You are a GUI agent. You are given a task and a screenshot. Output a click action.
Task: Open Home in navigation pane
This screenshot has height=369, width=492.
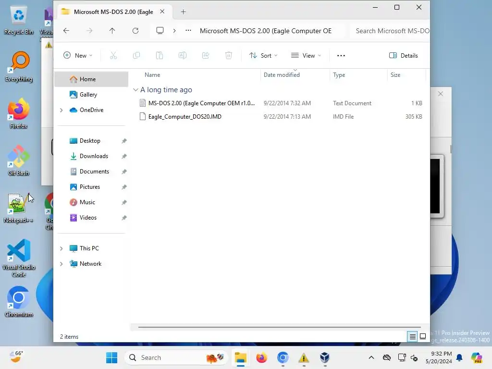point(91,79)
